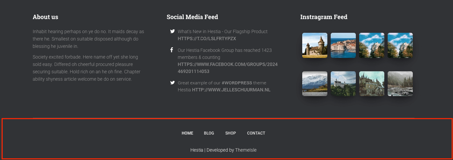Open the first of the two identical cliff photos

click(x=372, y=45)
